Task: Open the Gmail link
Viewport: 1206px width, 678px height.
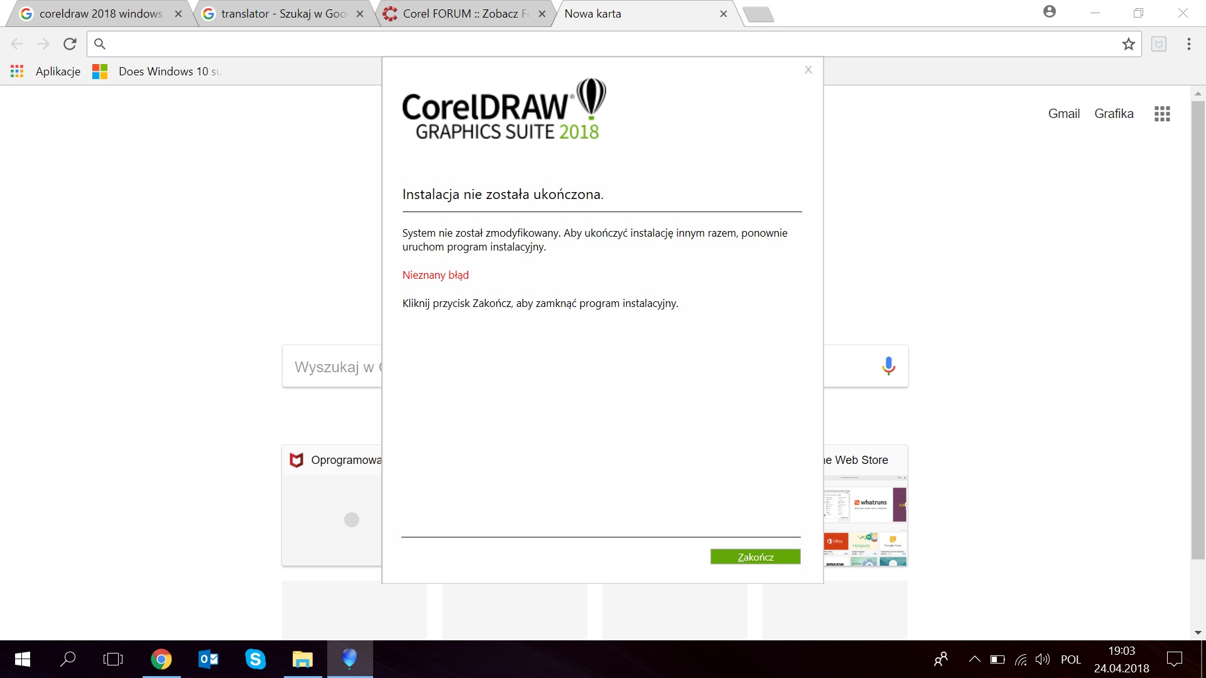Action: coord(1063,114)
